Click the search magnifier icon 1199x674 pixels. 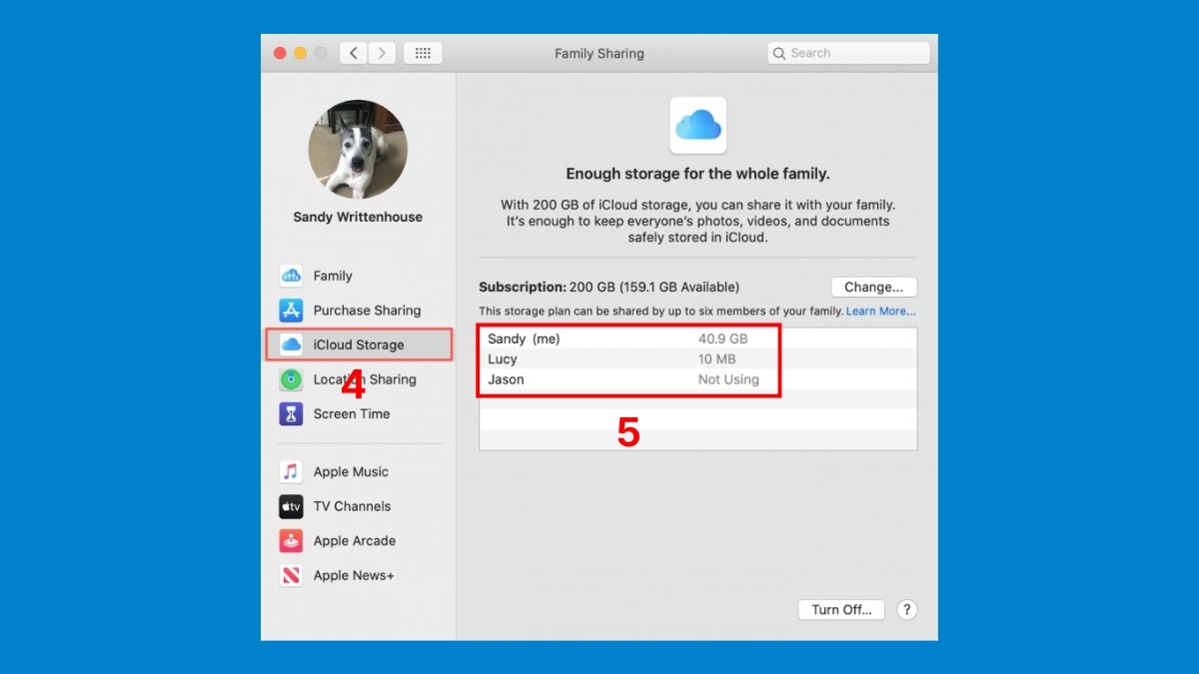[779, 53]
